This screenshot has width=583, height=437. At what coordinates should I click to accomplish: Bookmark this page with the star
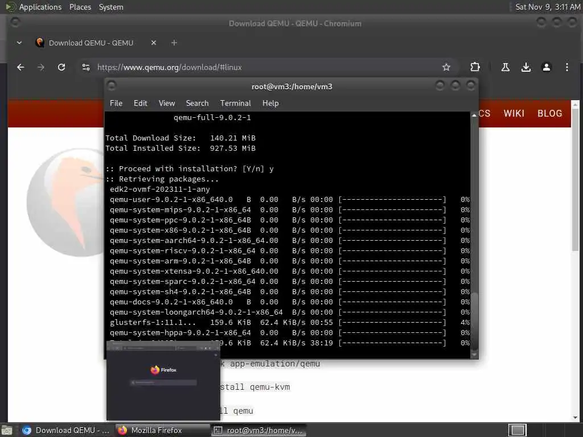pyautogui.click(x=446, y=67)
